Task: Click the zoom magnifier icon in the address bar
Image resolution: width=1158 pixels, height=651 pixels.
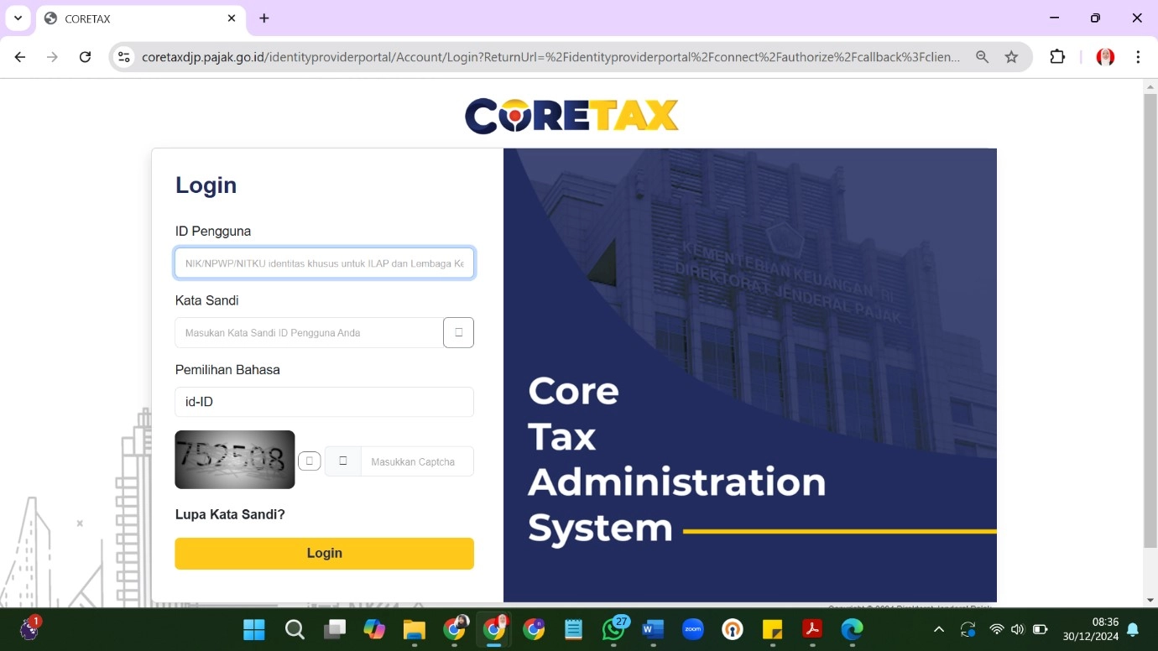Action: point(982,57)
